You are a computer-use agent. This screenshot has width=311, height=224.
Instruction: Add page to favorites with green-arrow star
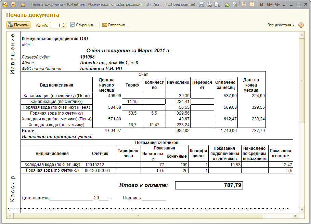(x=227, y=4)
